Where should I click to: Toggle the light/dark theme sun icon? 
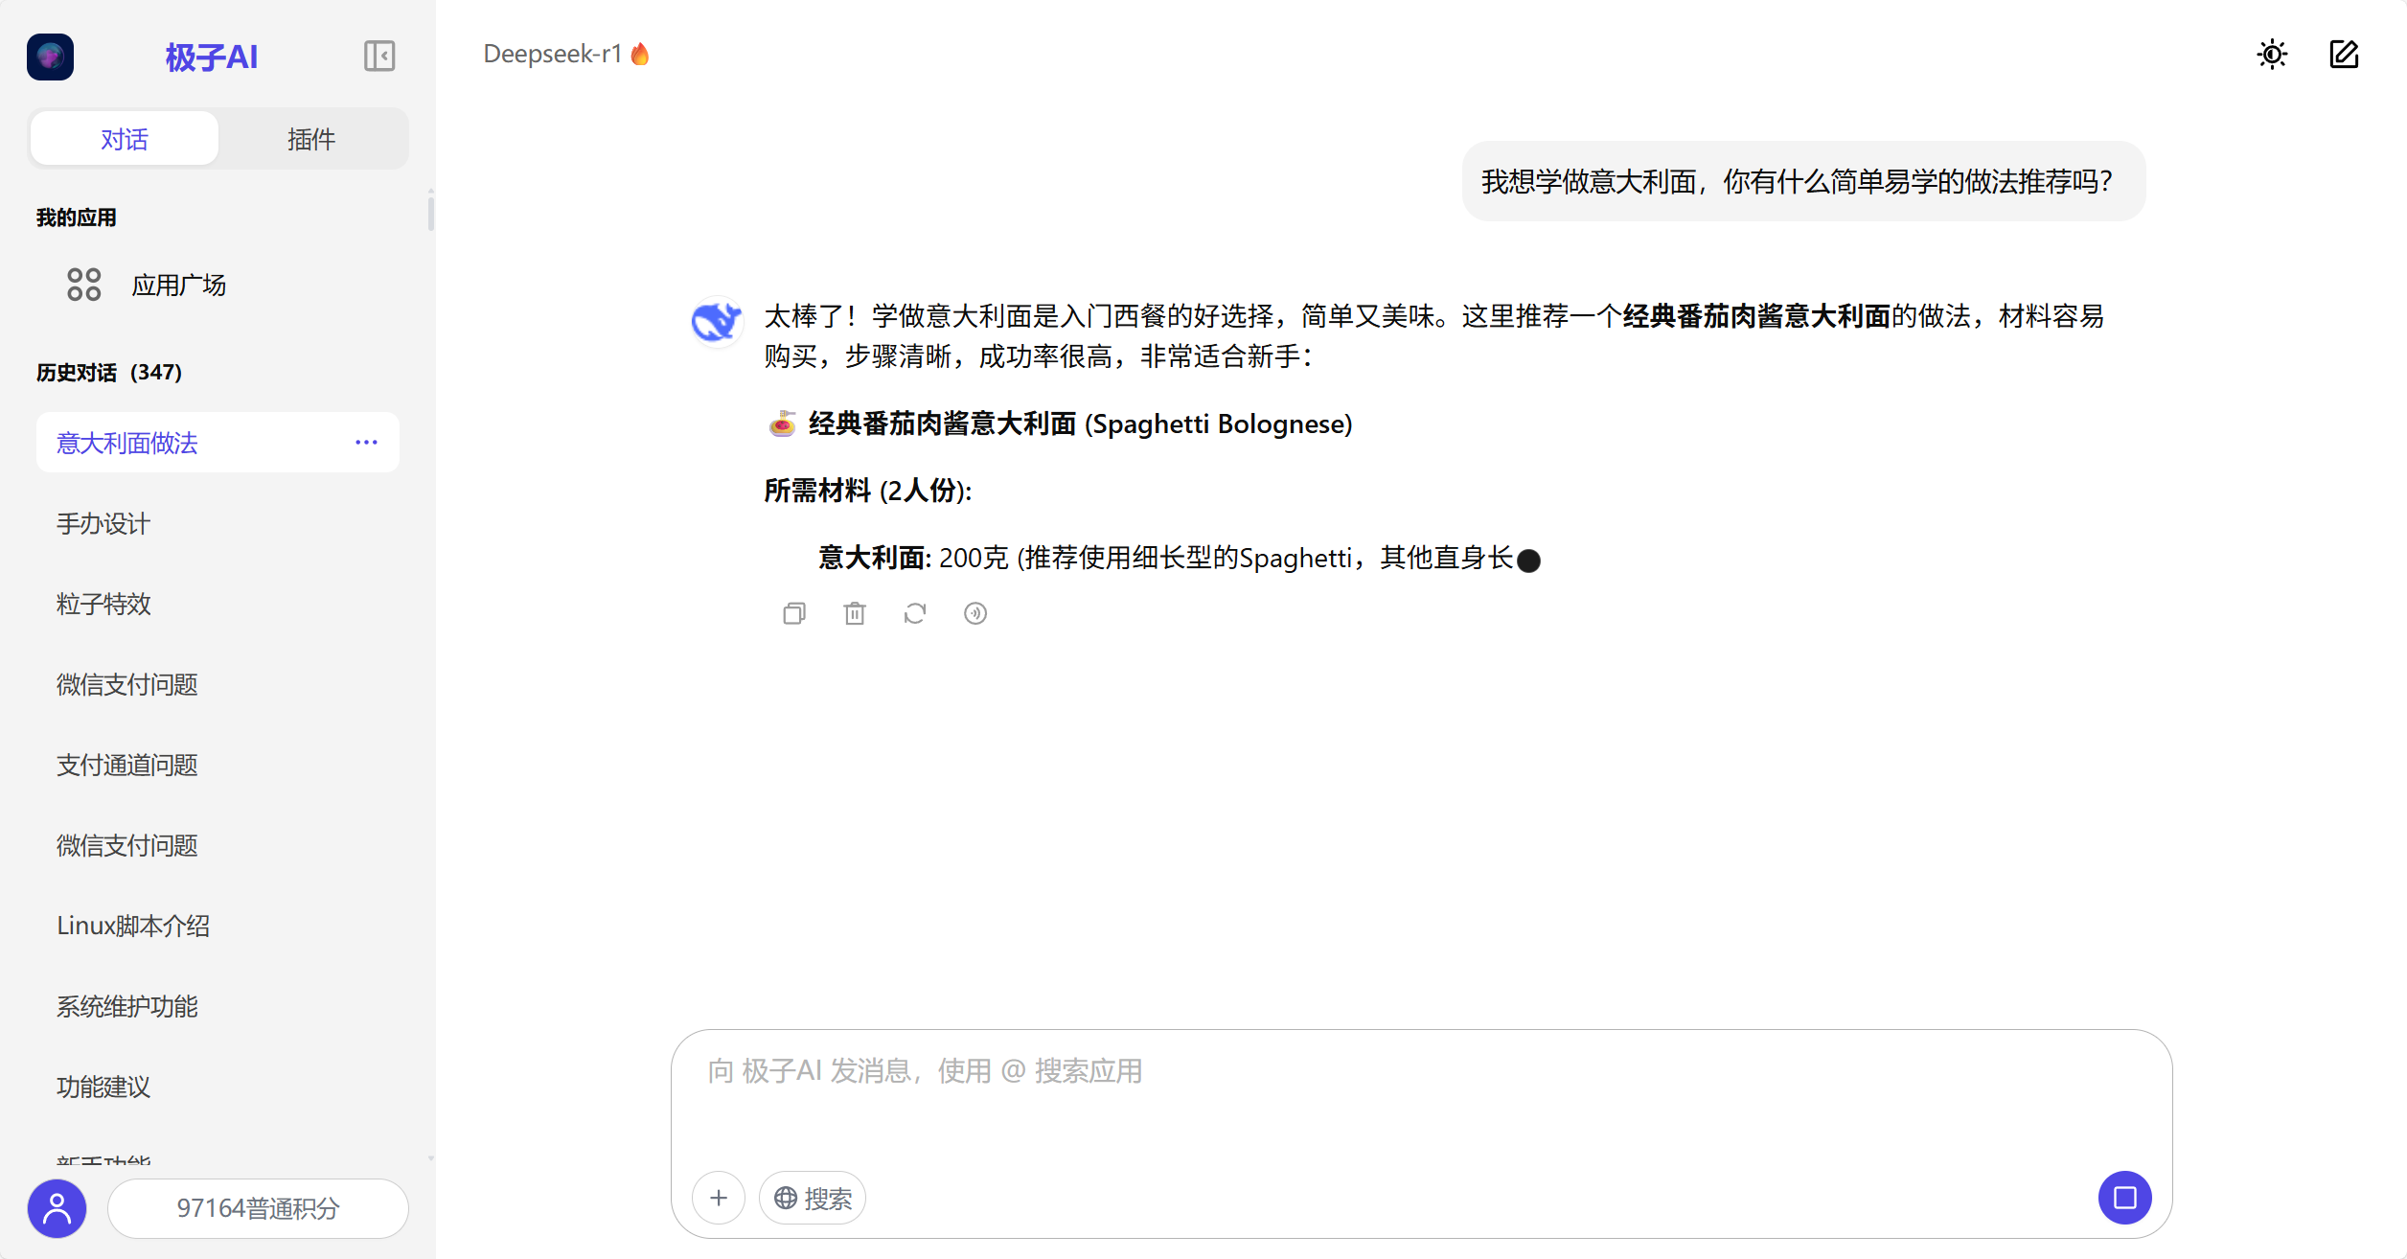[x=2272, y=55]
